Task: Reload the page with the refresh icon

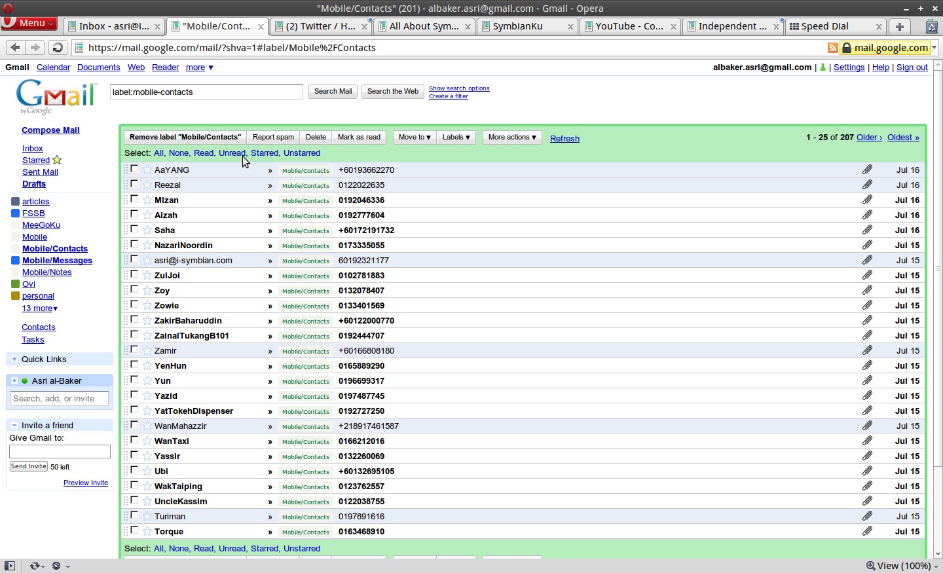Action: tap(58, 47)
